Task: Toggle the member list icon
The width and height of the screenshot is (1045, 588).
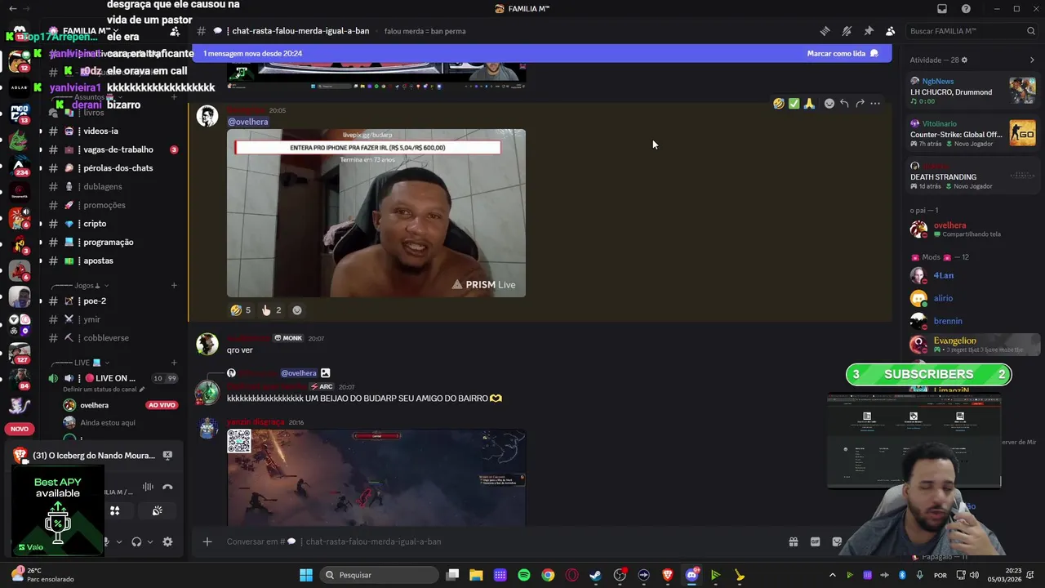Action: coord(890,31)
